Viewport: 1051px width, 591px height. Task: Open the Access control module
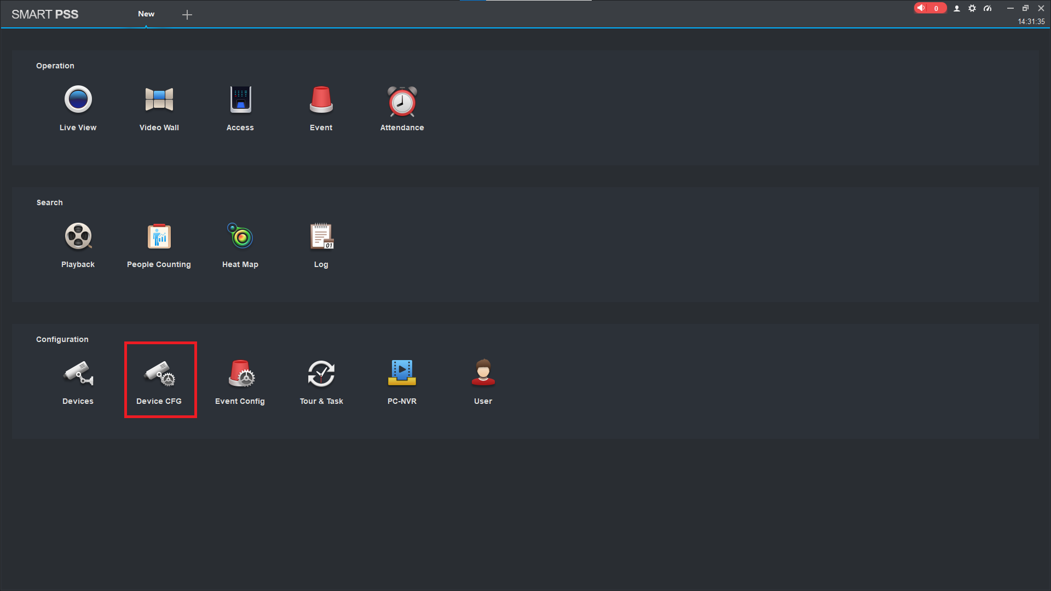240,108
